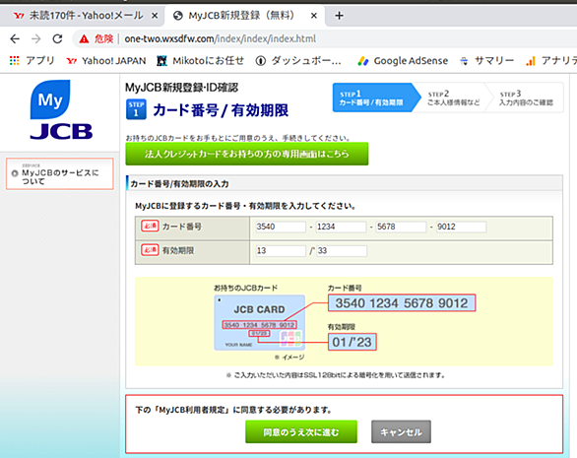
Task: Click expiry year field showing 33
Action: (342, 251)
